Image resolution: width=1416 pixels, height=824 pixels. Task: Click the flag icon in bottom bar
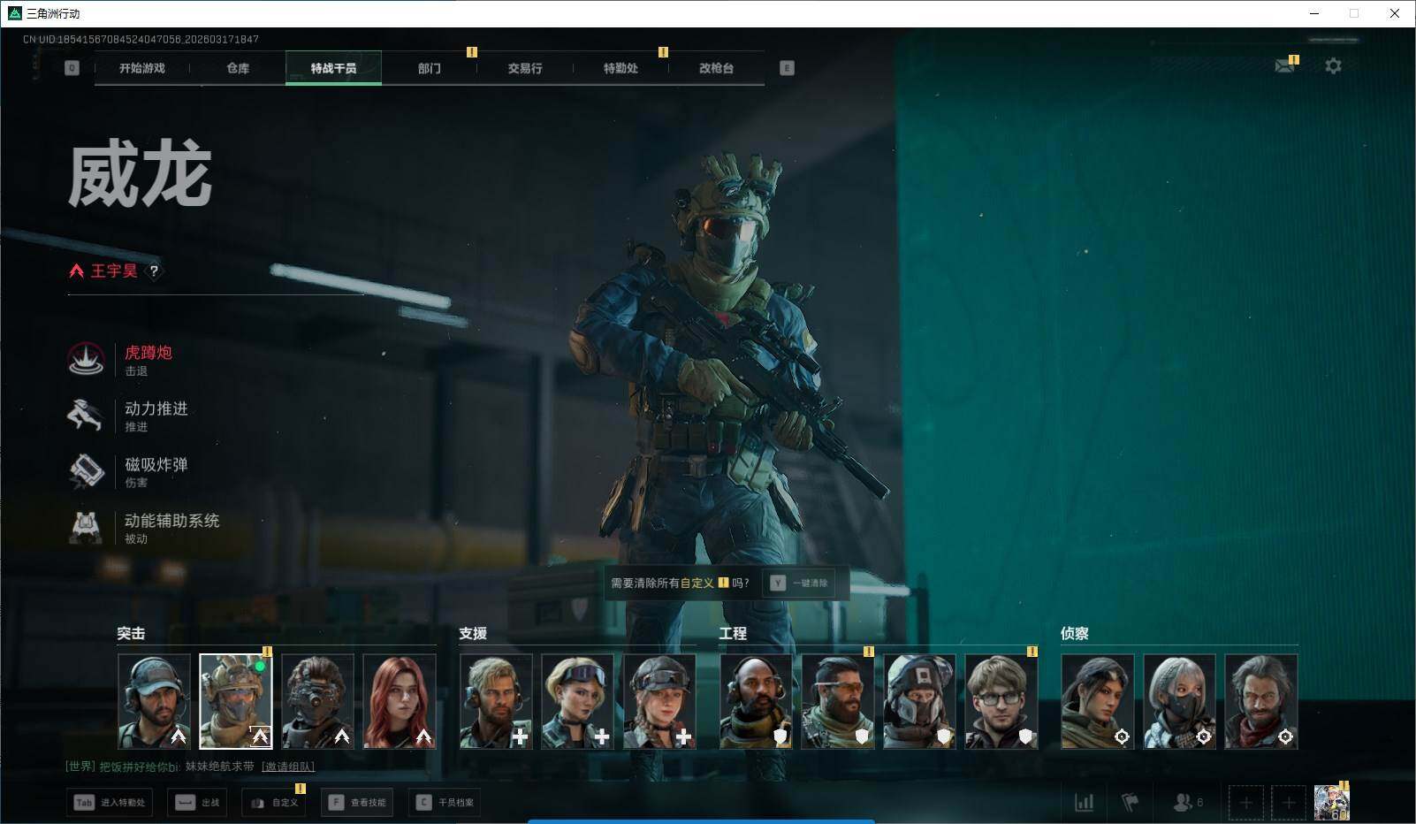click(1130, 803)
